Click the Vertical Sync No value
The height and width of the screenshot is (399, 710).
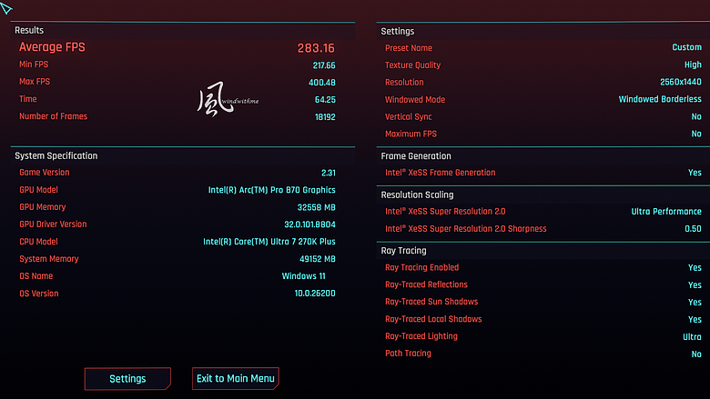coord(696,116)
